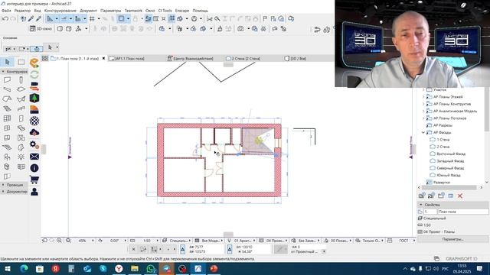Open Skype from the taskbar
The image size is (490, 275).
click(x=103, y=269)
